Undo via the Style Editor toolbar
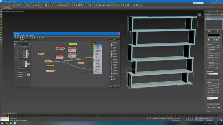 tap(15, 38)
